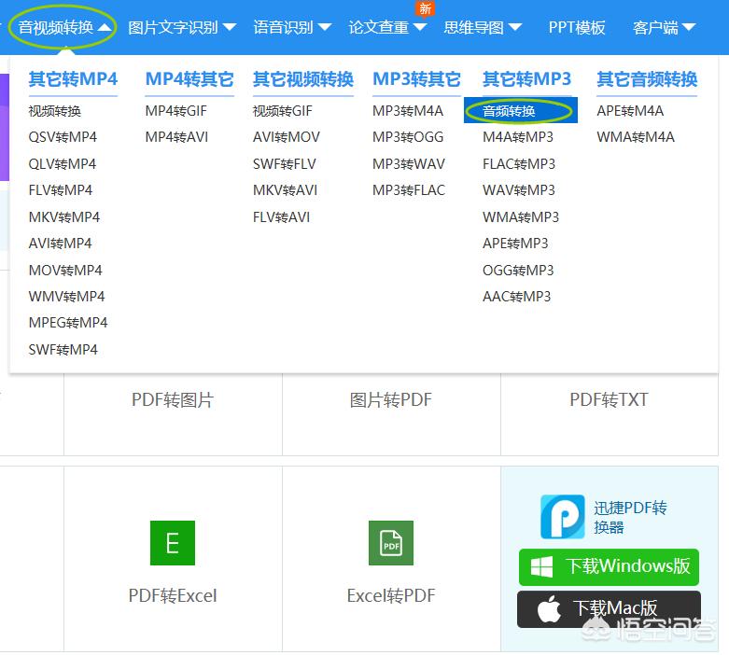Screen dimensions: 729x655
Task: Click 下载Mac版 button
Action: point(609,608)
